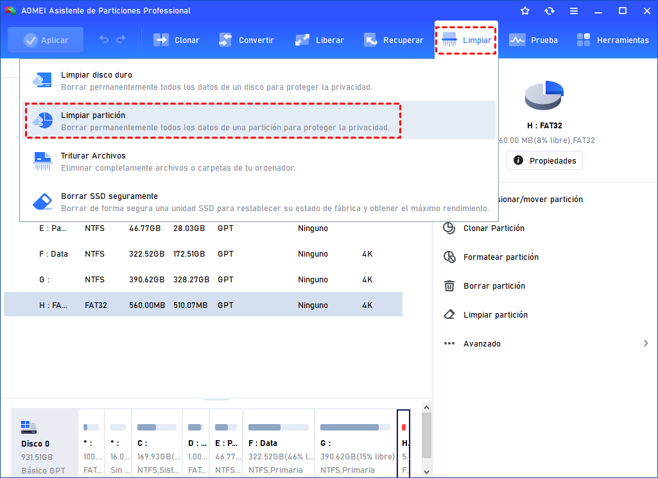Select the H: FAT32 partition row
This screenshot has width=658, height=478.
(x=203, y=305)
